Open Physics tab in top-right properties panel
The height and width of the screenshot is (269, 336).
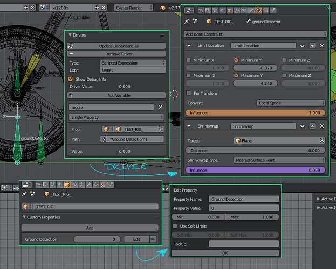pyautogui.click(x=273, y=10)
